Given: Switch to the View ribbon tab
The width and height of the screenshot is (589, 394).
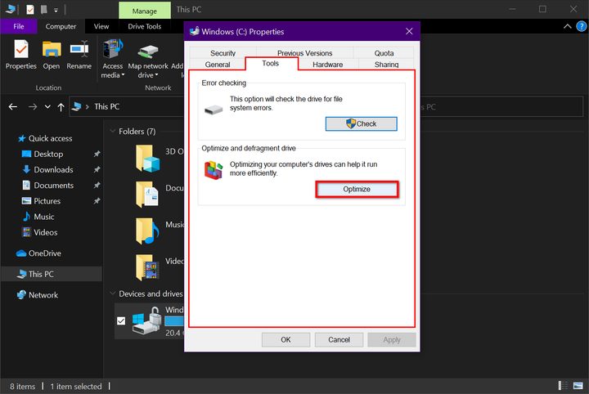Looking at the screenshot, I should tap(101, 26).
